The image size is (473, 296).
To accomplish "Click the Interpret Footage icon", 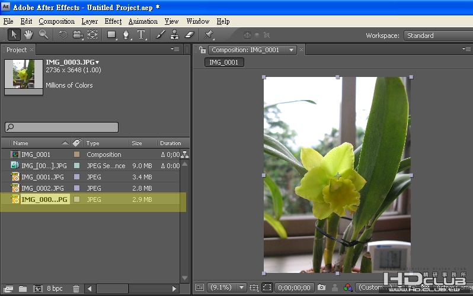I will point(8,289).
